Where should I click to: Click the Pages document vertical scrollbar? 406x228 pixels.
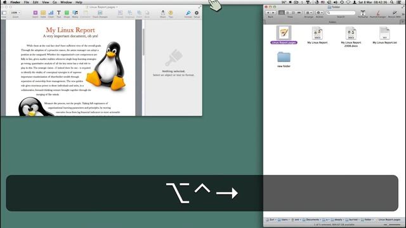pyautogui.click(x=143, y=41)
